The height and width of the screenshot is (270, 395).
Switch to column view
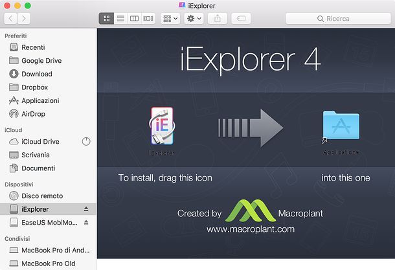click(x=134, y=19)
